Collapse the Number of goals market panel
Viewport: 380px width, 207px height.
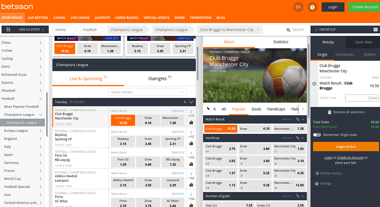coord(302,196)
